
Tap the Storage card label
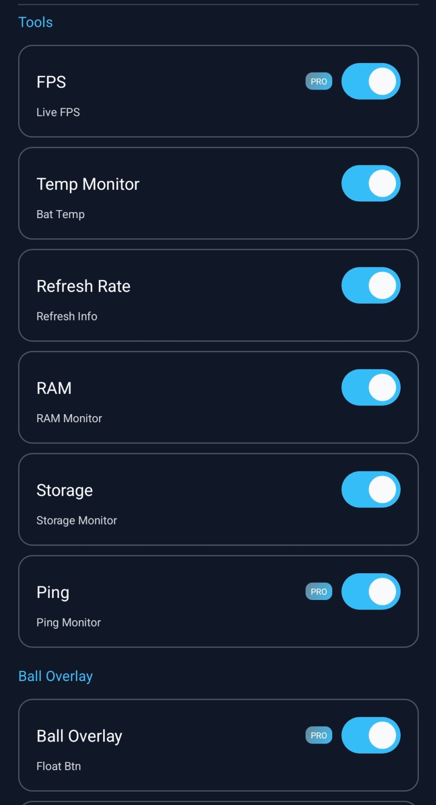tap(64, 489)
